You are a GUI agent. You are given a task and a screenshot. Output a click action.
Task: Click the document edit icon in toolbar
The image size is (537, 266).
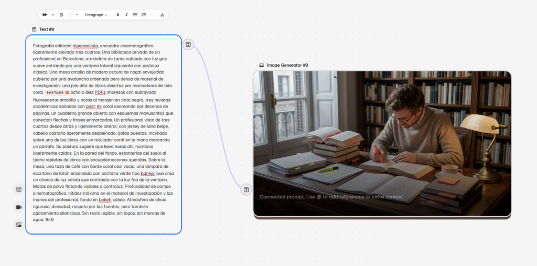pyautogui.click(x=61, y=15)
